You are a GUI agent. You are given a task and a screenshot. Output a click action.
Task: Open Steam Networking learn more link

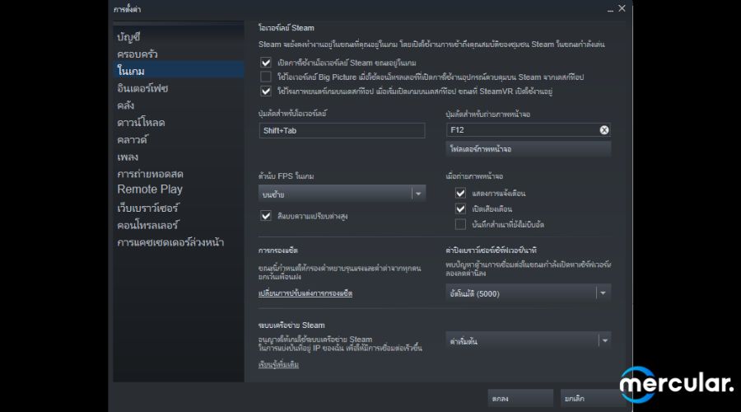[x=278, y=365]
